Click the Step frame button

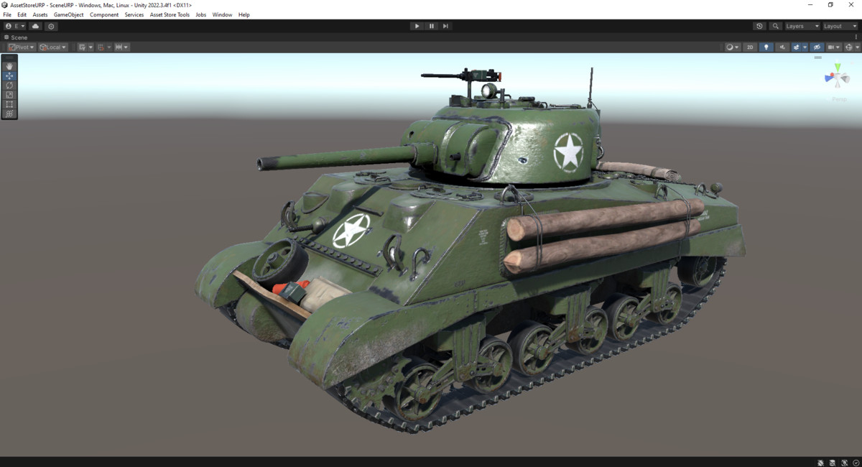[445, 26]
